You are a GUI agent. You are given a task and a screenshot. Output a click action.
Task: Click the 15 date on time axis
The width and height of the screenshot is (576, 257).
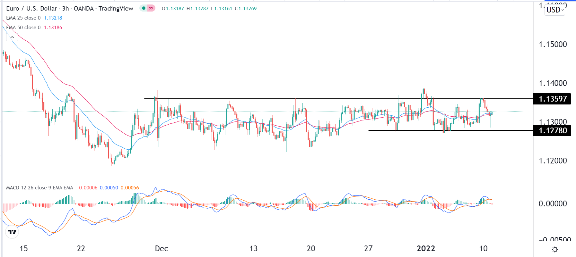pos(24,249)
